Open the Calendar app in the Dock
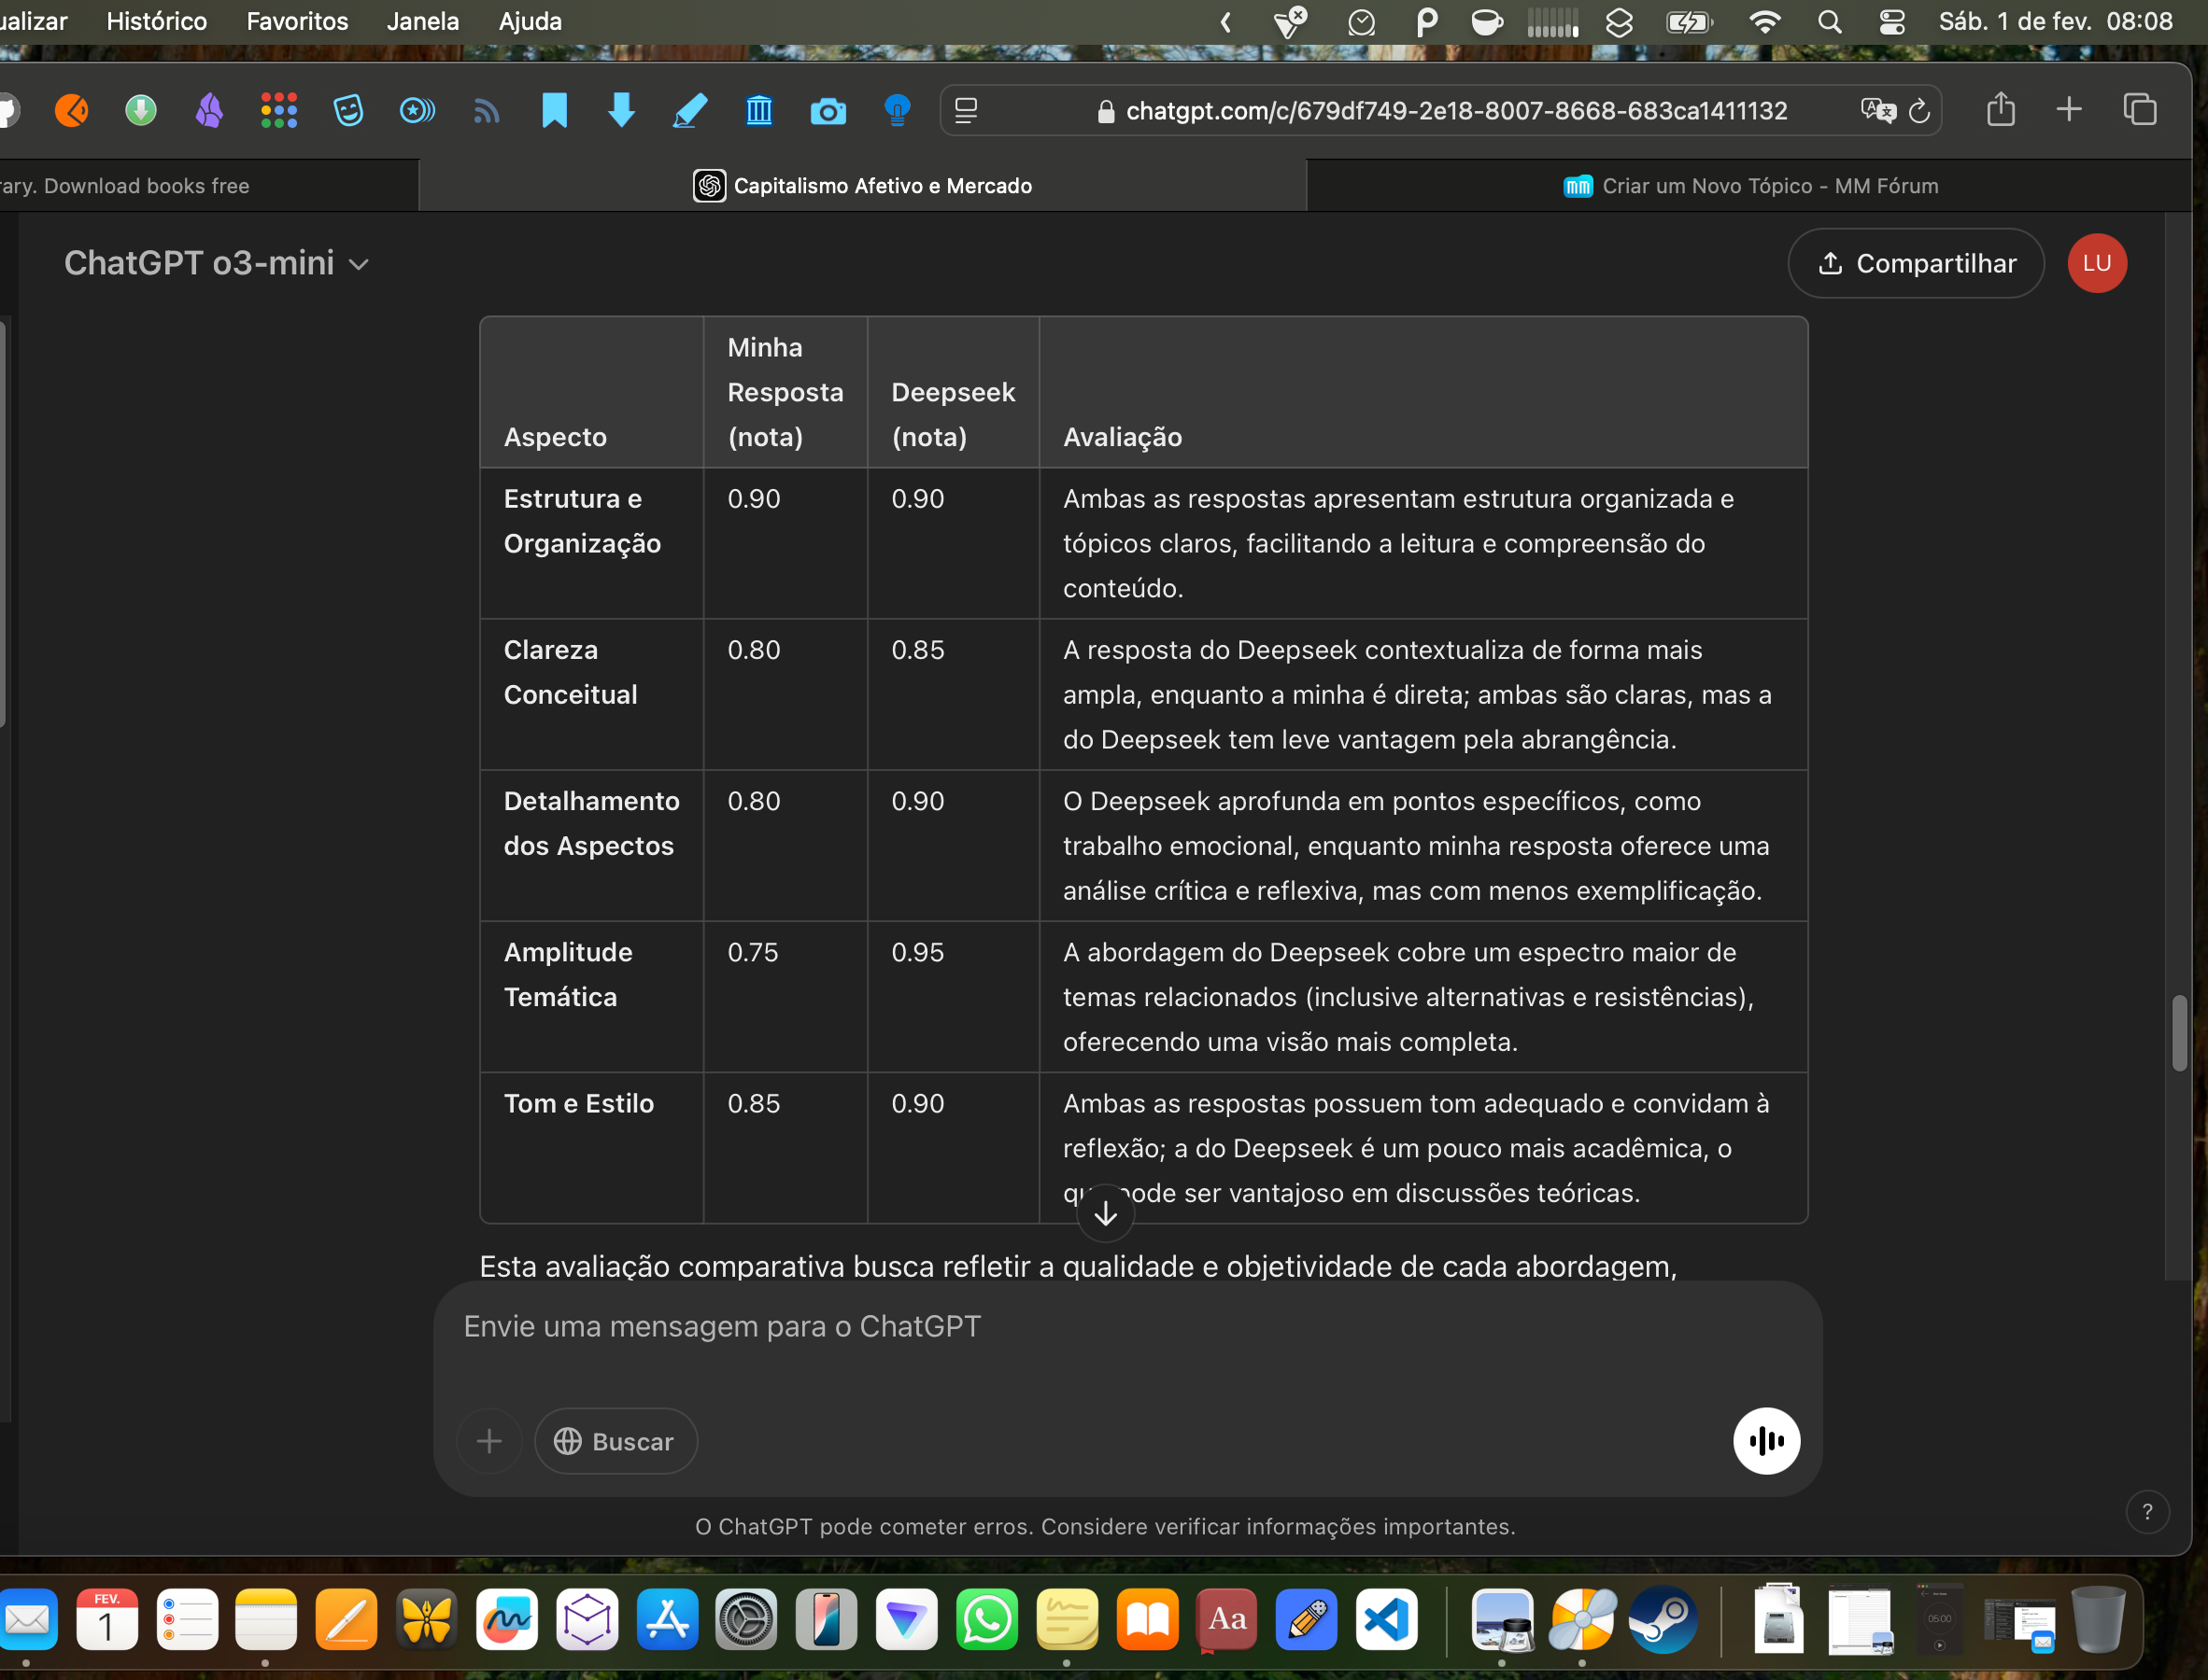2208x1680 pixels. tap(107, 1619)
